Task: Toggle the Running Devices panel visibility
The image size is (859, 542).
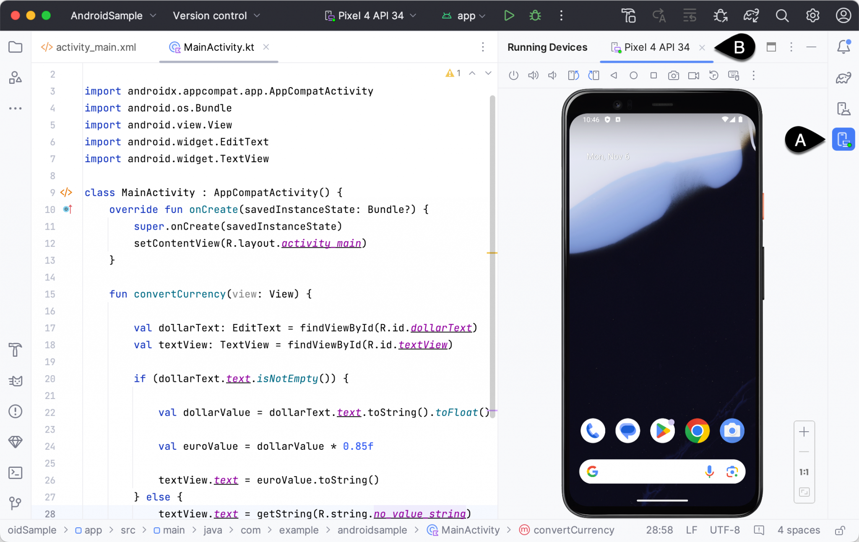Action: coord(843,139)
